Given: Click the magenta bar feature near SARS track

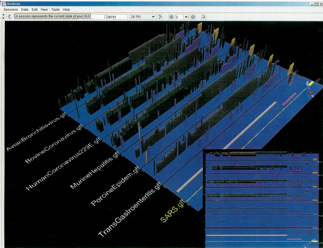Looking at the screenshot, I should pos(289,99).
